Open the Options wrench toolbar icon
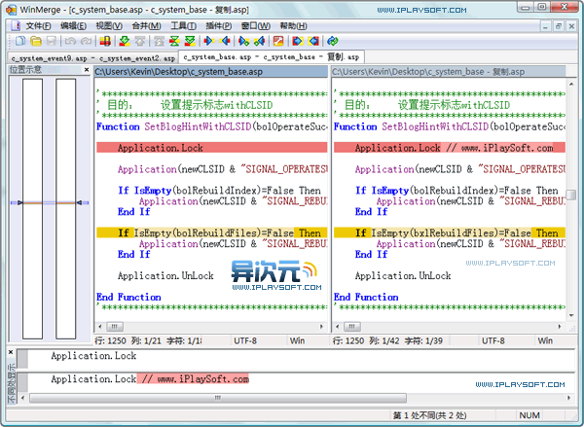 [278, 41]
